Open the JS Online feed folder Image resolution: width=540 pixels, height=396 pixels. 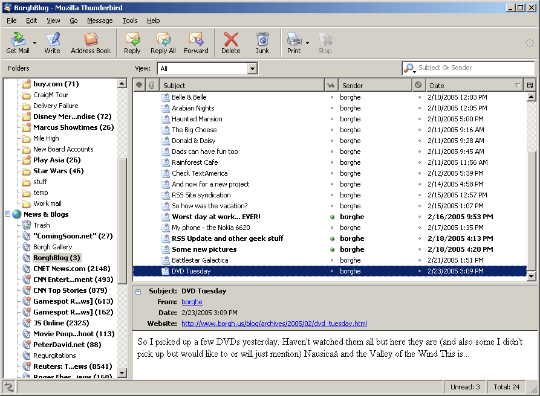coord(61,323)
